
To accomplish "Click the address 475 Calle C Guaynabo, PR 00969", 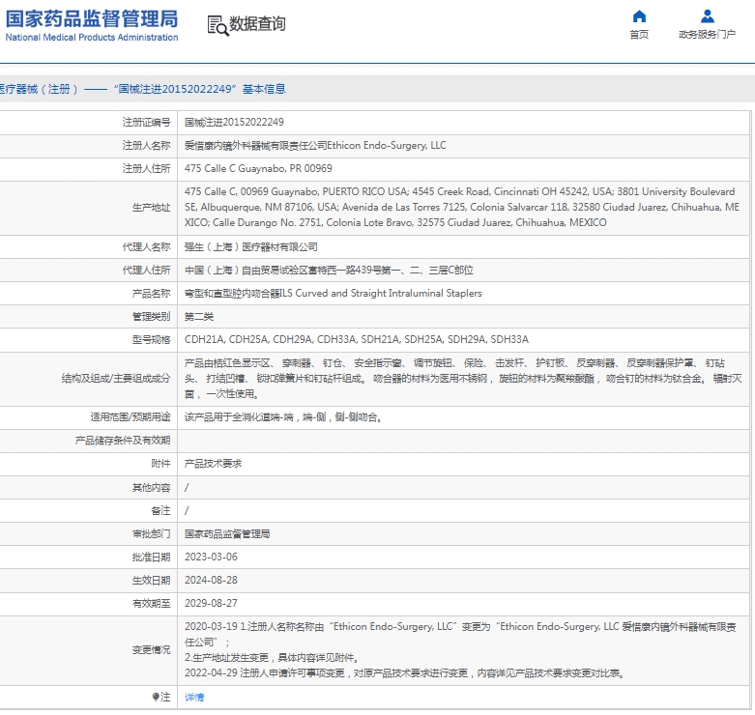I will point(258,168).
